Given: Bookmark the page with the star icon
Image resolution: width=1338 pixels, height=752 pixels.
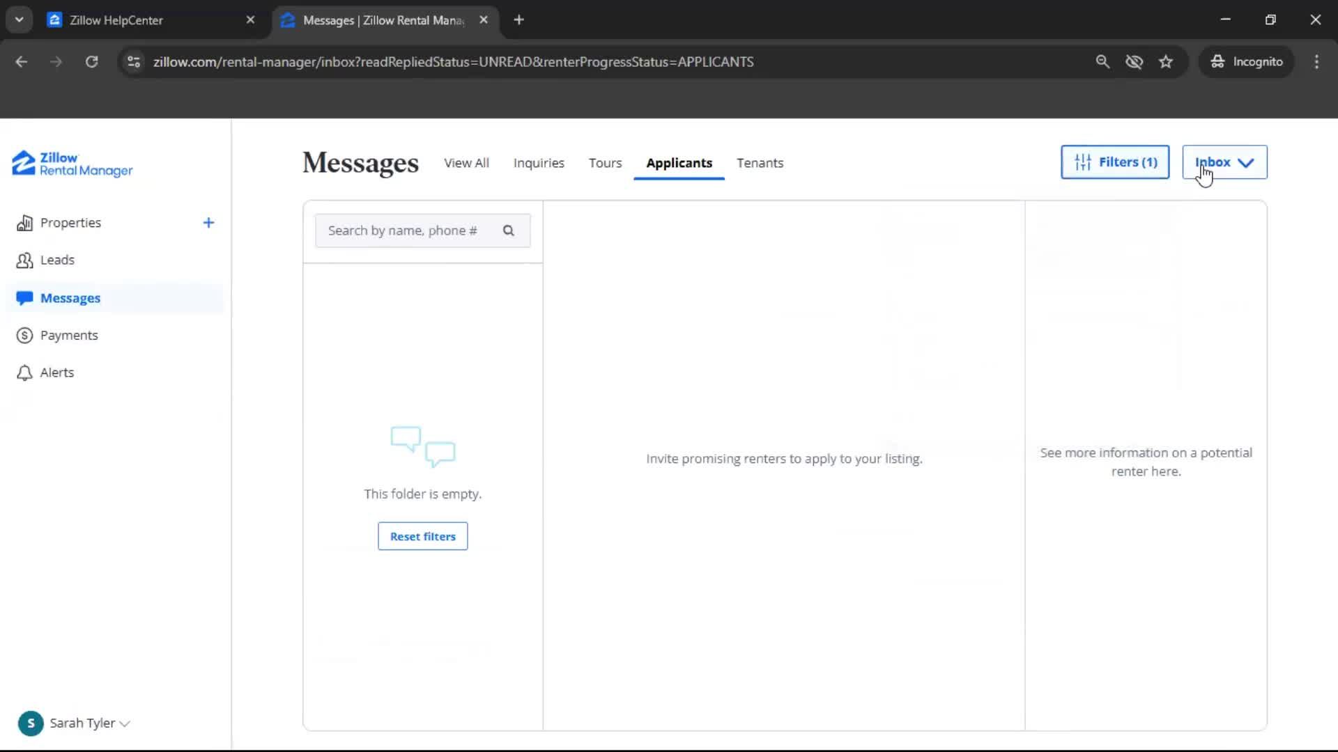Looking at the screenshot, I should tap(1166, 61).
